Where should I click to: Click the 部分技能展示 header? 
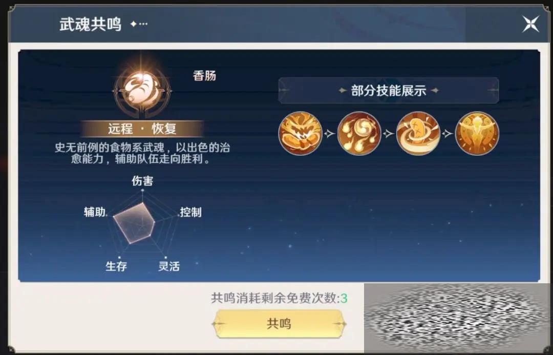(x=388, y=91)
